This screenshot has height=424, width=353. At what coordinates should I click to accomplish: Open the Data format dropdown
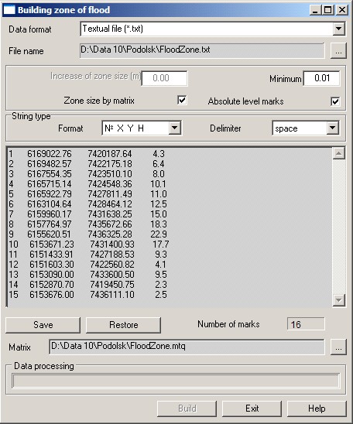338,29
